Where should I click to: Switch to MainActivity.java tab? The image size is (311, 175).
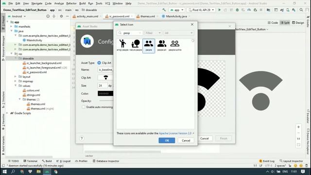(x=176, y=17)
